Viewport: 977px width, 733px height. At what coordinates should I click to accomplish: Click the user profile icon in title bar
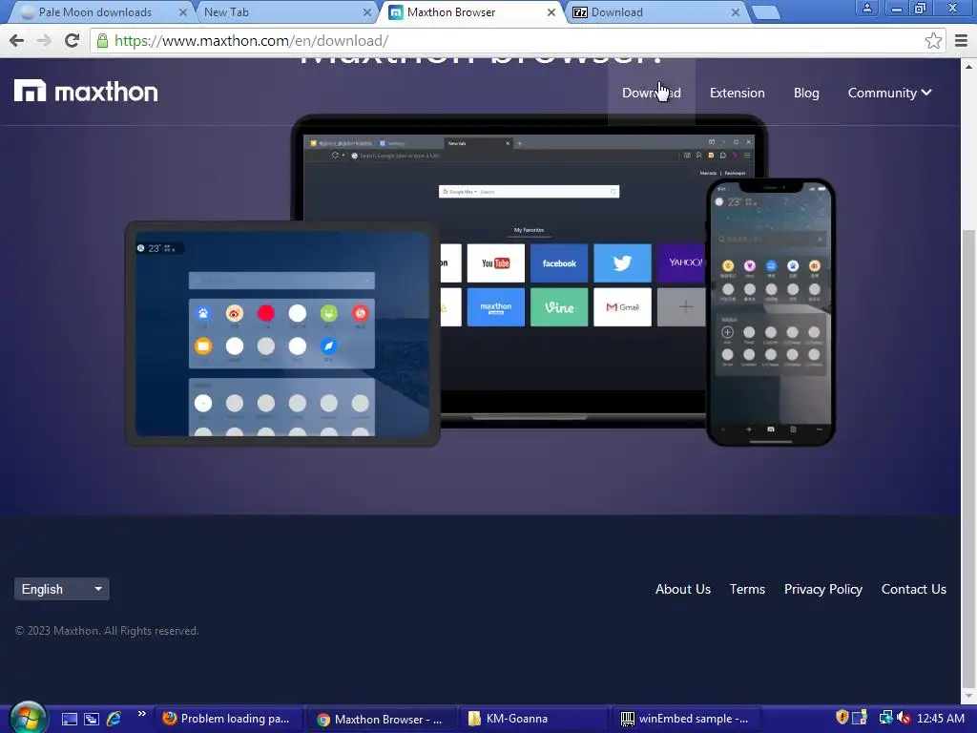pos(866,8)
